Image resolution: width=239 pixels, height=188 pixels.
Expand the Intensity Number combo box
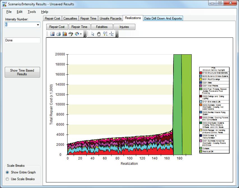point(38,25)
